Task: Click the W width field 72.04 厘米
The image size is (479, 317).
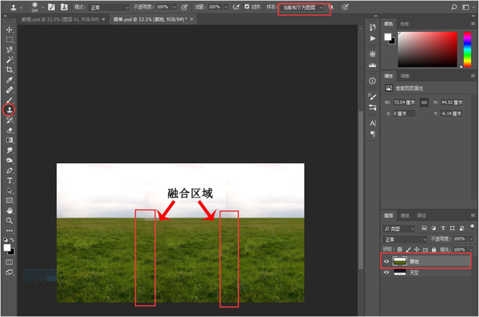Action: (404, 102)
